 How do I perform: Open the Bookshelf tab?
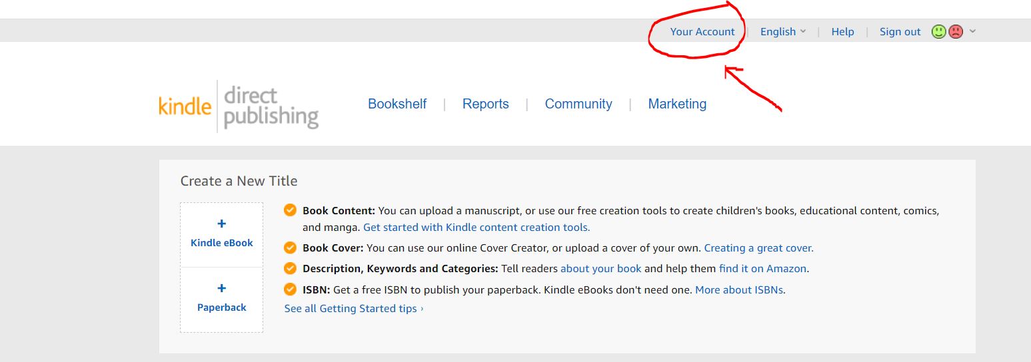(397, 104)
